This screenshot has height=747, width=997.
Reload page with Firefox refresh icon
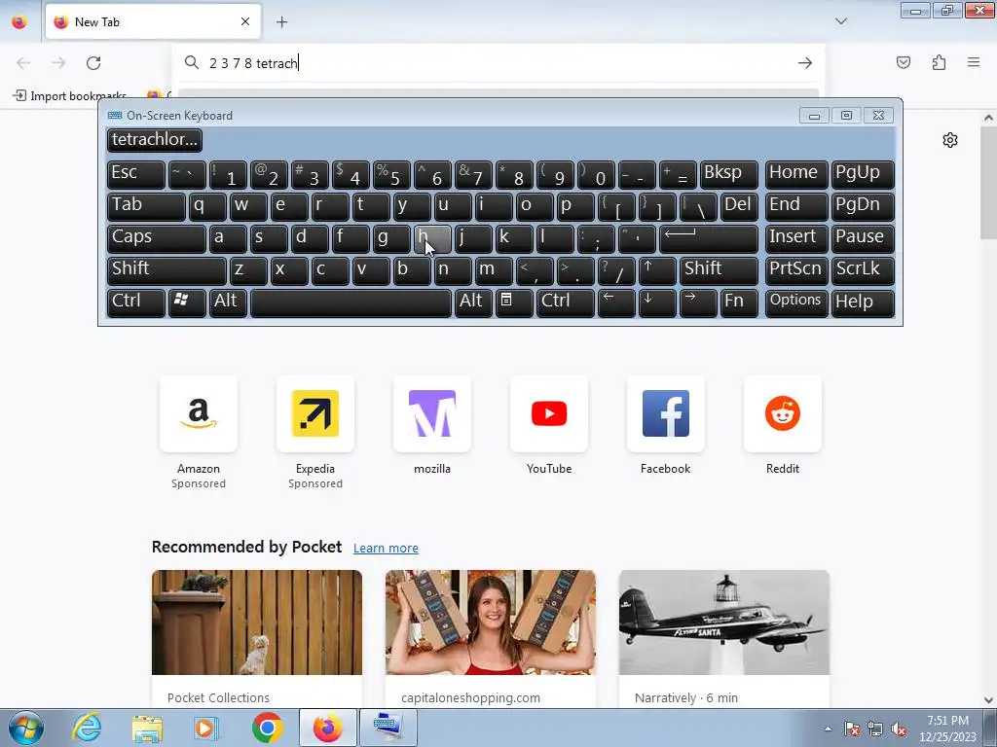(93, 63)
